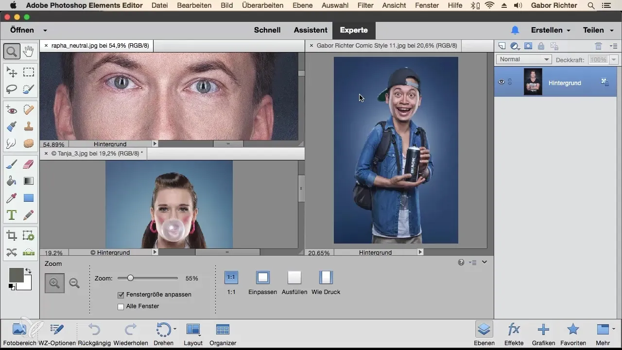Open the background color swatch
Image resolution: width=622 pixels, height=350 pixels.
point(26,285)
